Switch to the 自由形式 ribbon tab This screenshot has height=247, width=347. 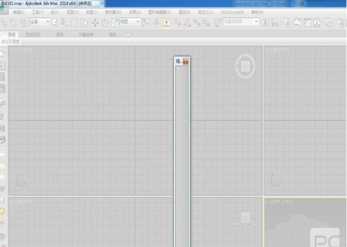coord(33,35)
